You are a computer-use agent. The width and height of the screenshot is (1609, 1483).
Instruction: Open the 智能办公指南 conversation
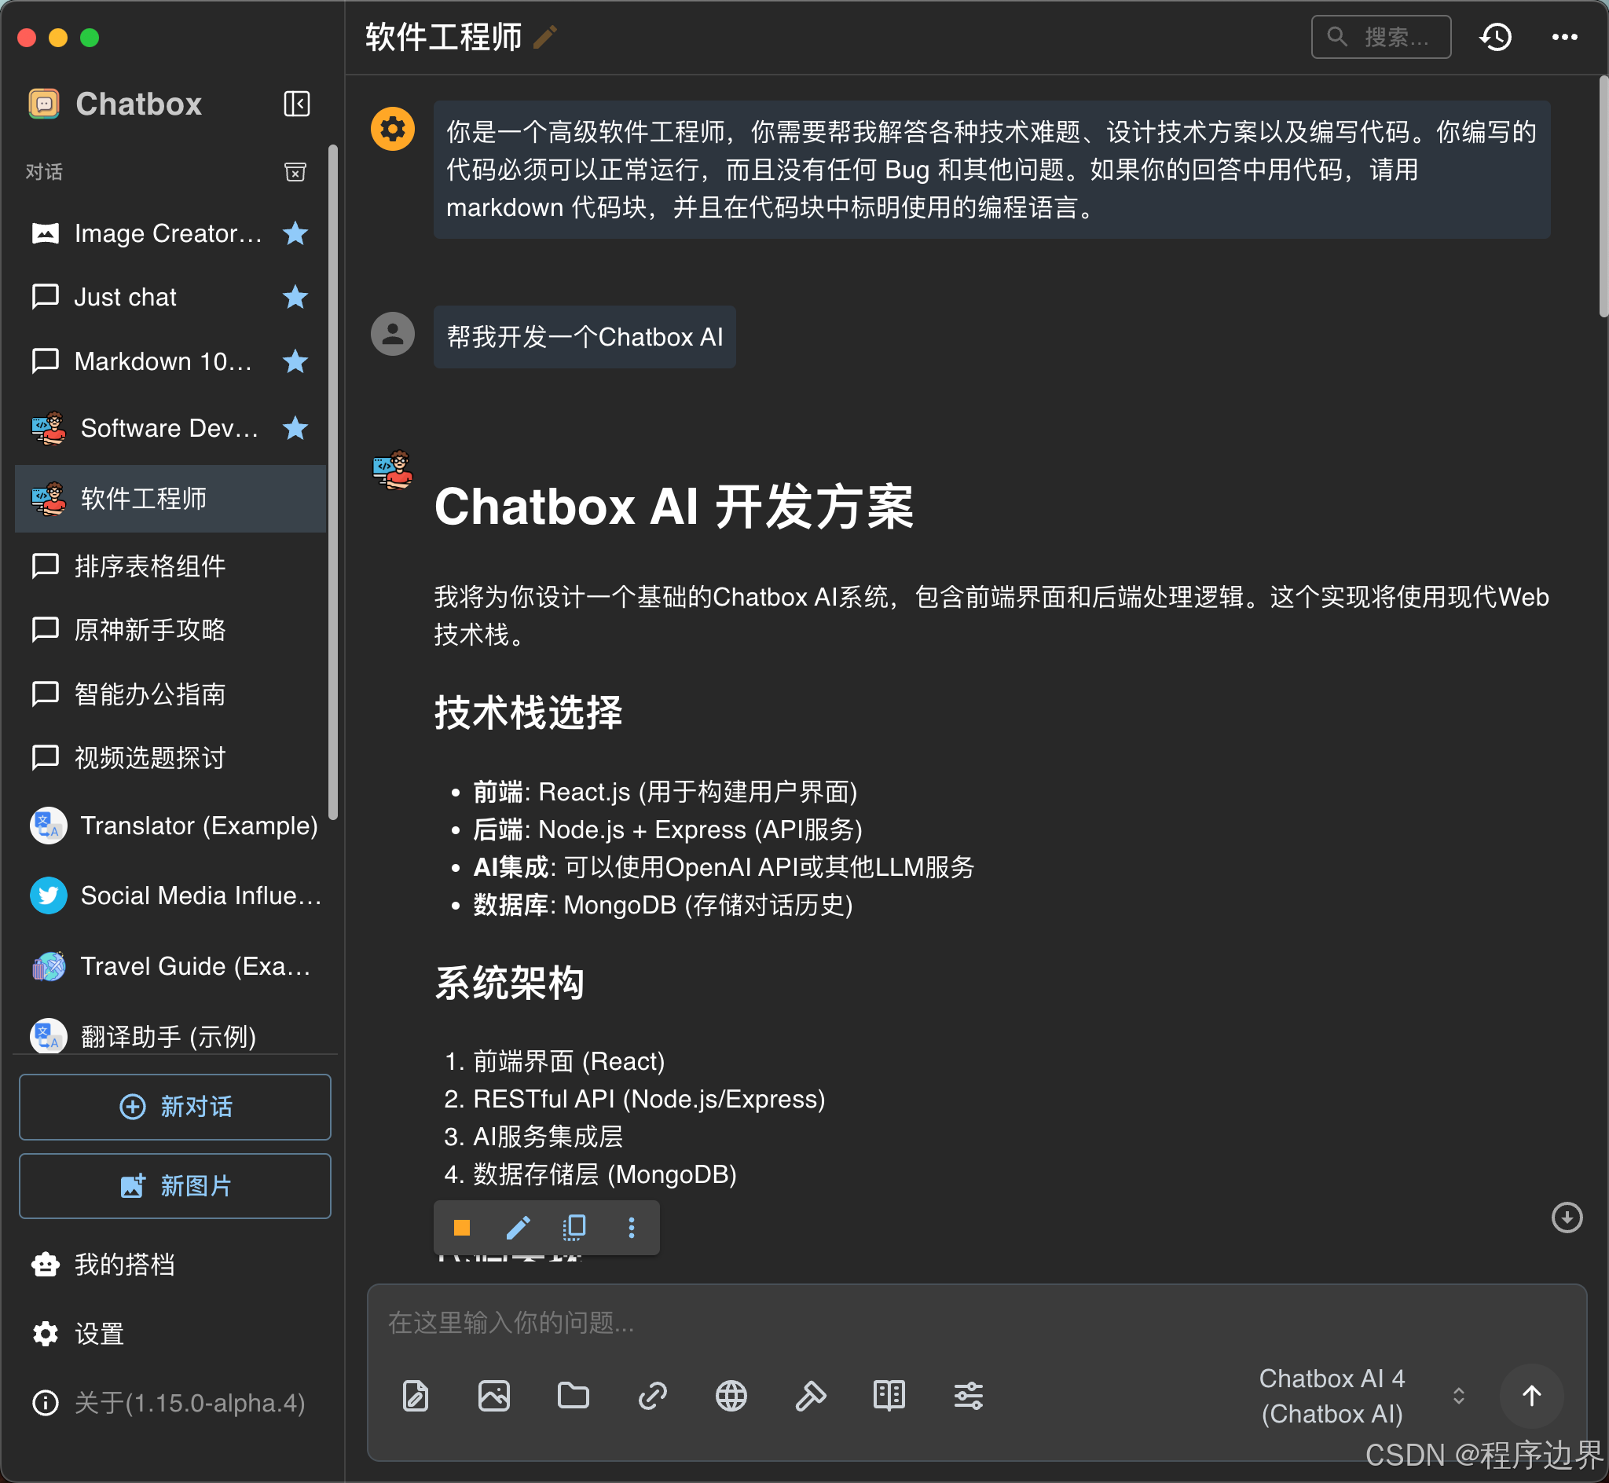coord(170,694)
